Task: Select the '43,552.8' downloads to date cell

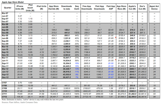Action: point(67,75)
